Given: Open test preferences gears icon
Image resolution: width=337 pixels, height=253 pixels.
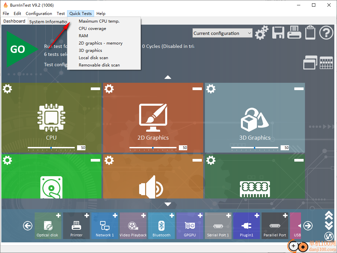Looking at the screenshot, I should tap(262, 33).
